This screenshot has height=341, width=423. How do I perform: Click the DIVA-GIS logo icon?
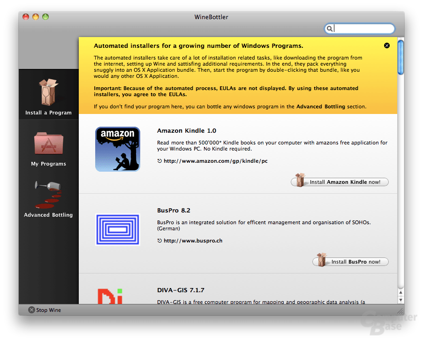point(110,296)
